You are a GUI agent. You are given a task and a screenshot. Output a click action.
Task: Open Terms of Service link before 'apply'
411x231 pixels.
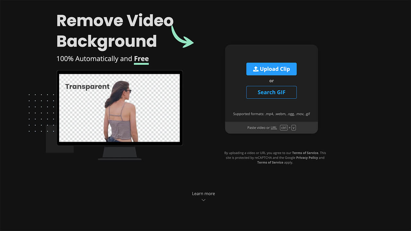(x=270, y=163)
